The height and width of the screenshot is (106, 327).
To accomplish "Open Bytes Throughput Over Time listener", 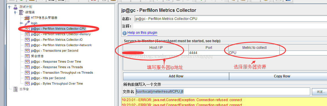I will pyautogui.click(x=57, y=83).
